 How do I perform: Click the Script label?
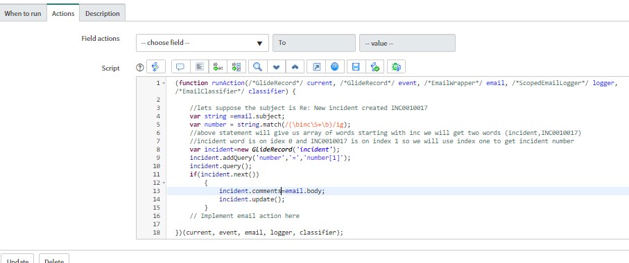click(110, 68)
